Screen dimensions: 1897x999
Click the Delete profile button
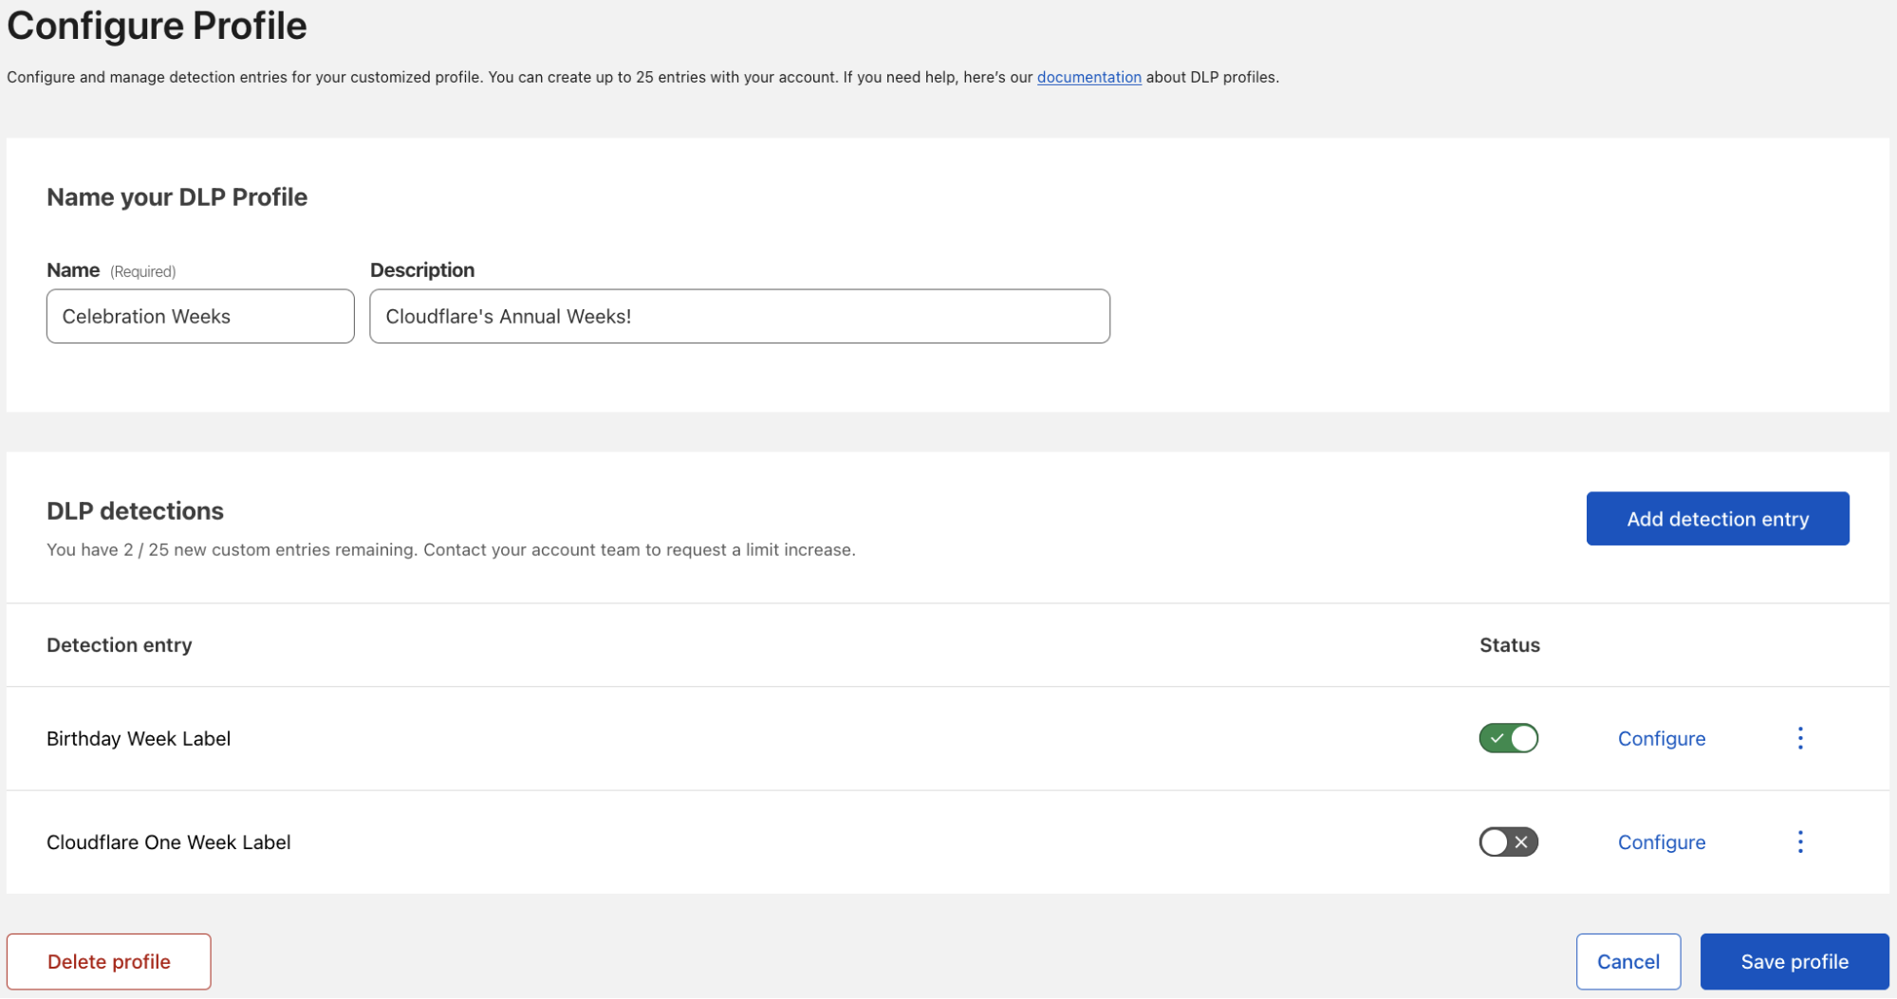click(109, 961)
